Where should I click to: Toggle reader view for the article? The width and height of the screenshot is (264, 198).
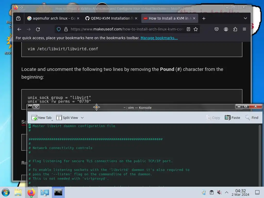(188, 29)
